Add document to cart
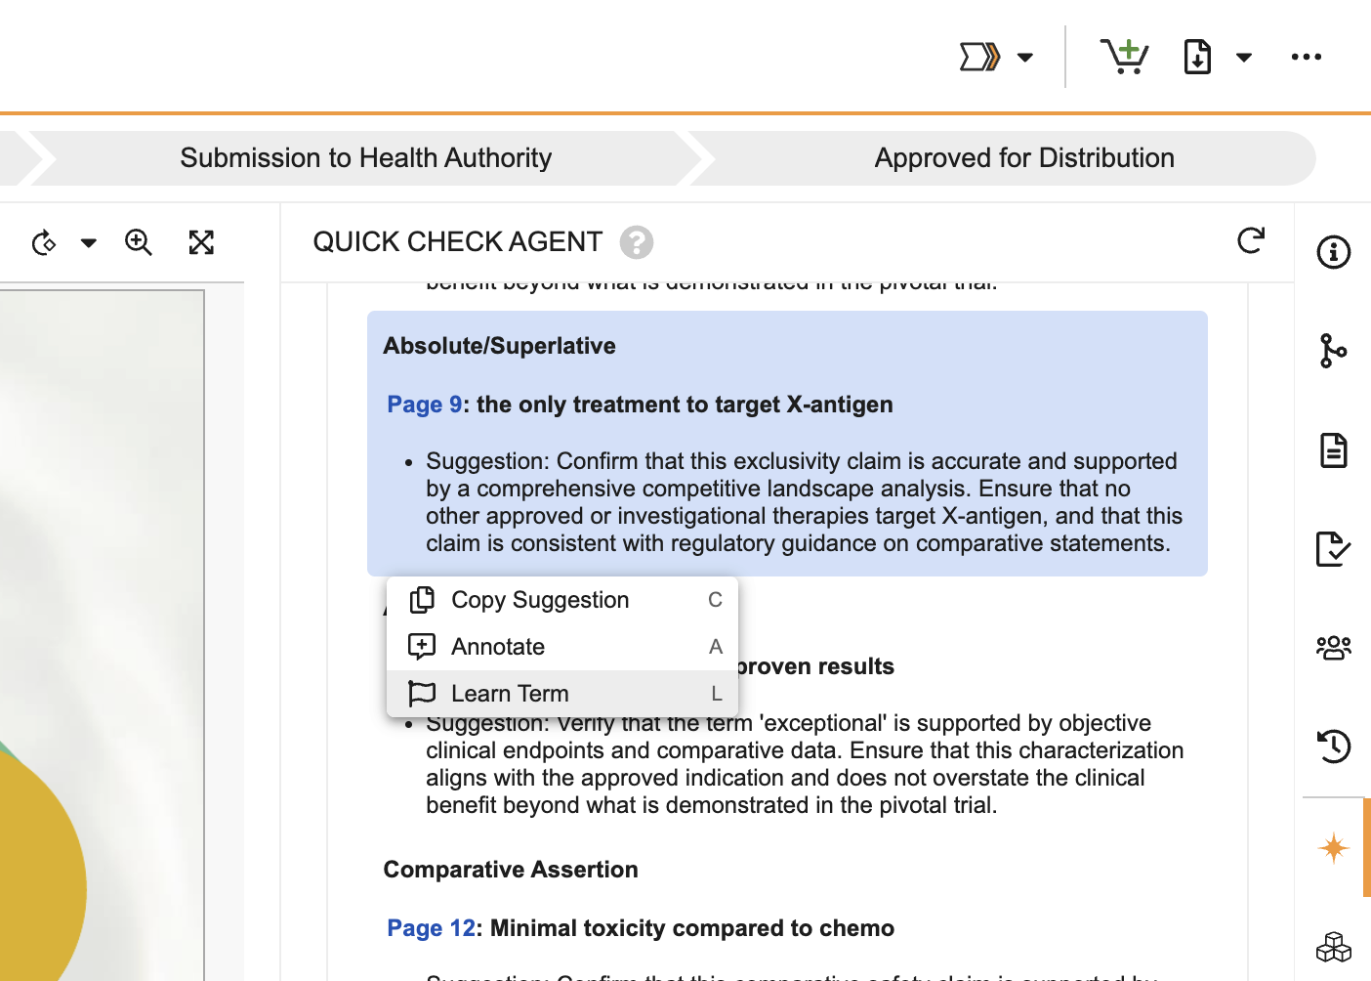Image resolution: width=1371 pixels, height=981 pixels. pyautogui.click(x=1124, y=57)
